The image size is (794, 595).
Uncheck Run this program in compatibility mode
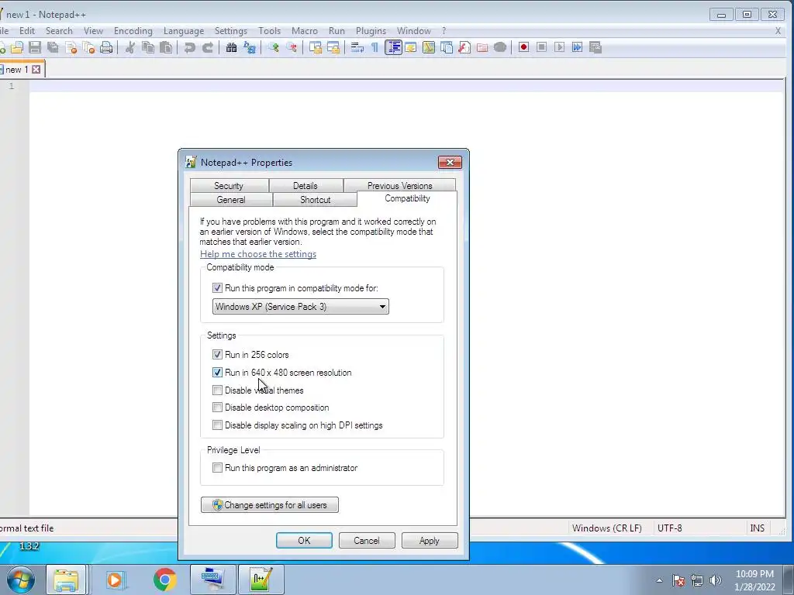pyautogui.click(x=217, y=288)
